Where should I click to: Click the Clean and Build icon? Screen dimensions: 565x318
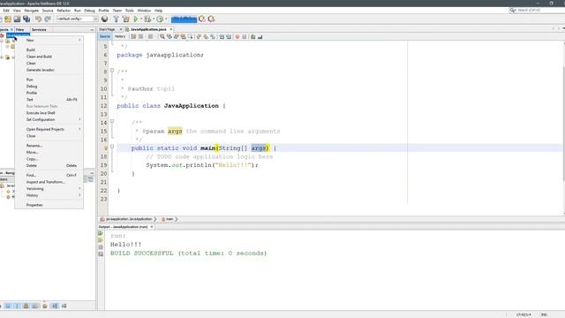[x=125, y=19]
